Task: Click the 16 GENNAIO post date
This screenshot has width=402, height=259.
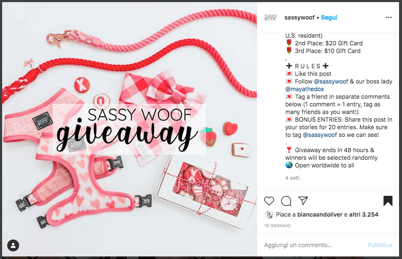Action: point(277,226)
